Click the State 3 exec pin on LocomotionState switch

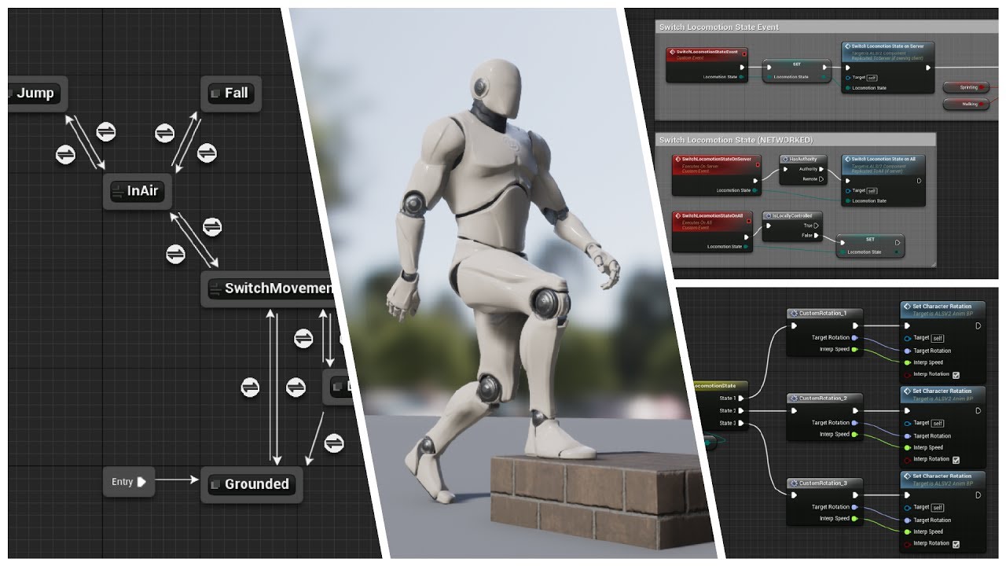741,423
